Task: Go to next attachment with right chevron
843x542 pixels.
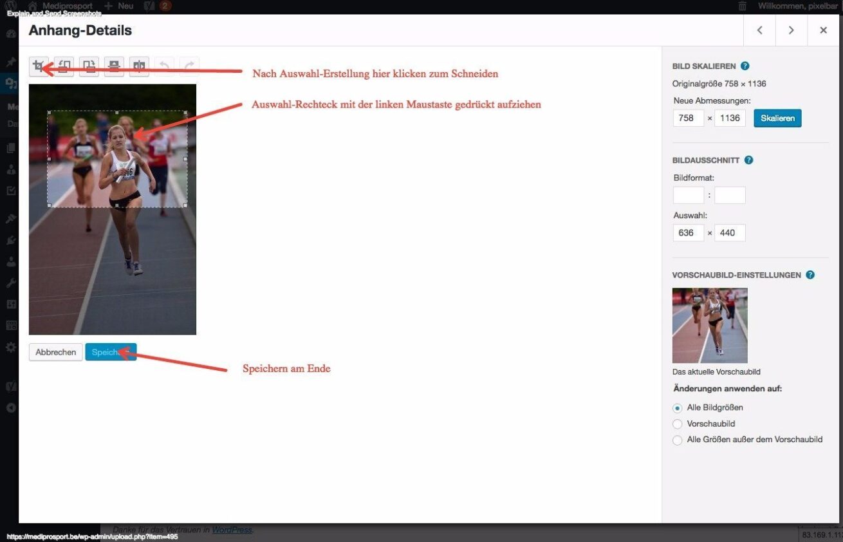Action: (x=791, y=30)
